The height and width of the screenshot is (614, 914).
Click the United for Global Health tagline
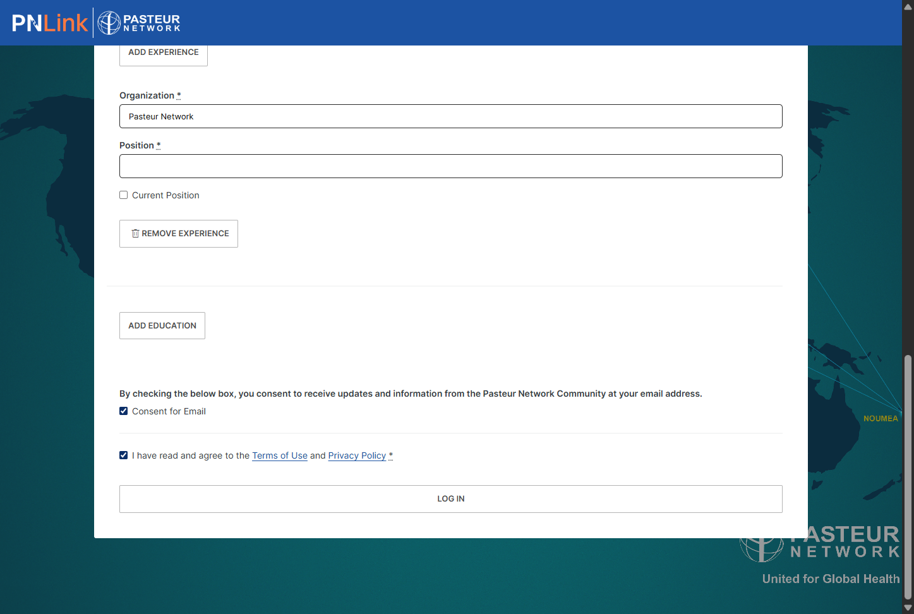pyautogui.click(x=831, y=579)
